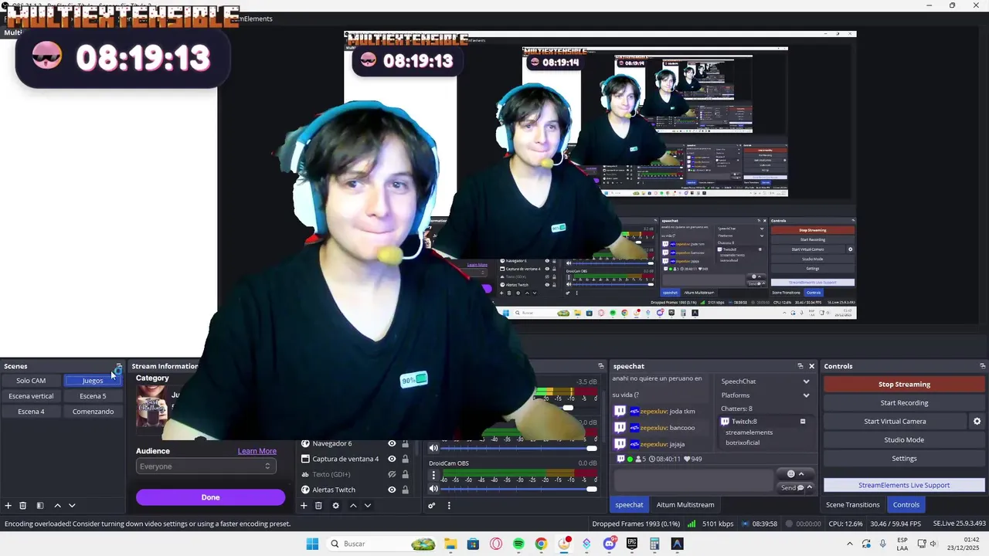Screen dimensions: 989x556
Task: Mute the DroidCam OBS speaker icon
Action: [x=433, y=489]
